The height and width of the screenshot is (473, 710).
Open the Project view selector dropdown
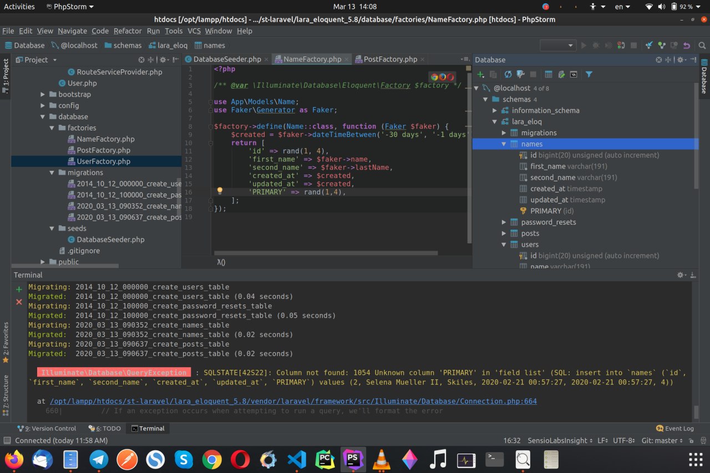[36, 60]
